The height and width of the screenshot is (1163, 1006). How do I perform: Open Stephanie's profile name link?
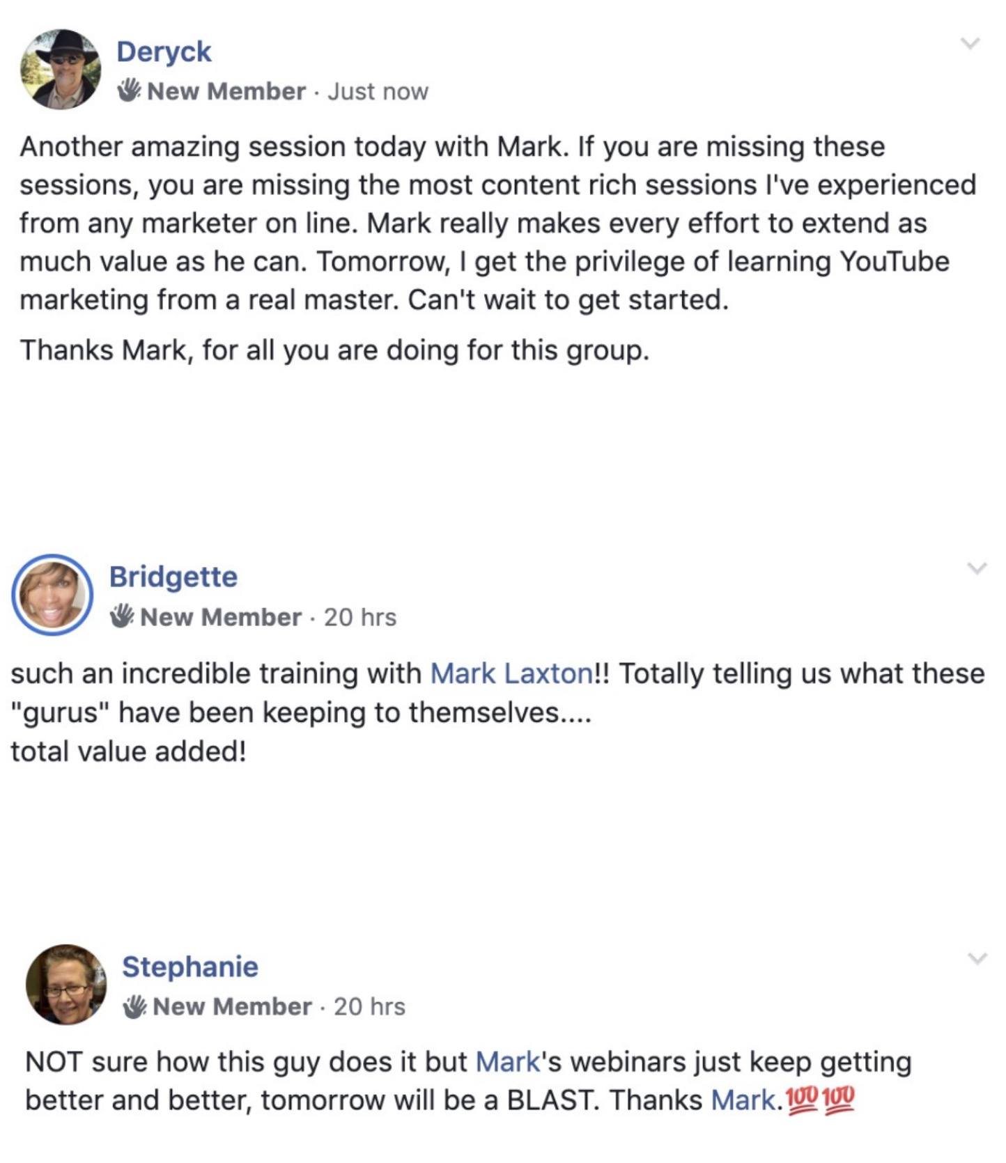pyautogui.click(x=189, y=967)
